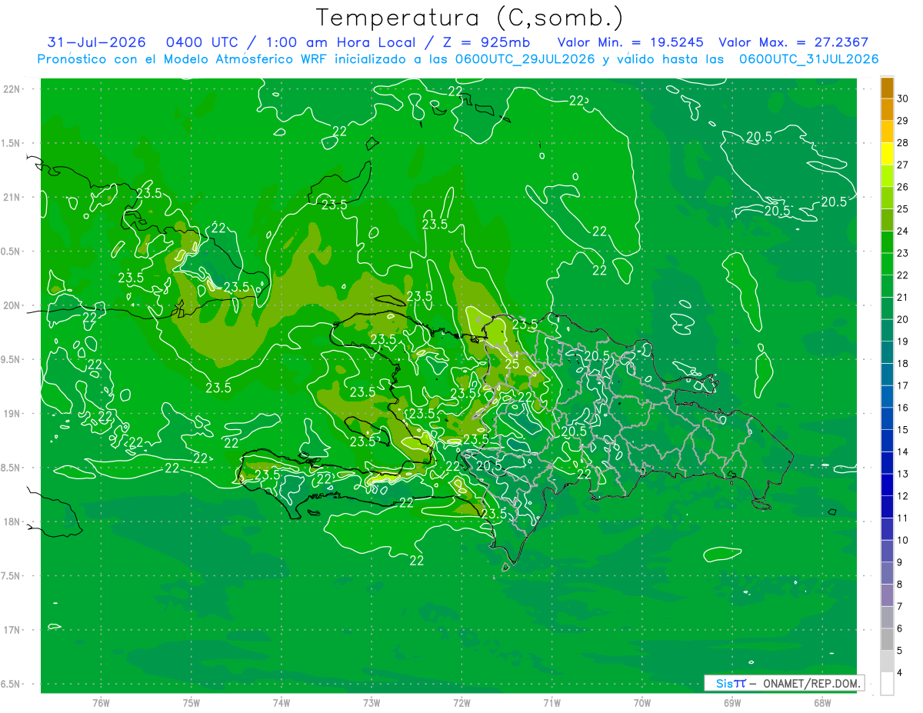
Task: Click the purple legend swatch between 8 and 9
Action: [x=887, y=573]
